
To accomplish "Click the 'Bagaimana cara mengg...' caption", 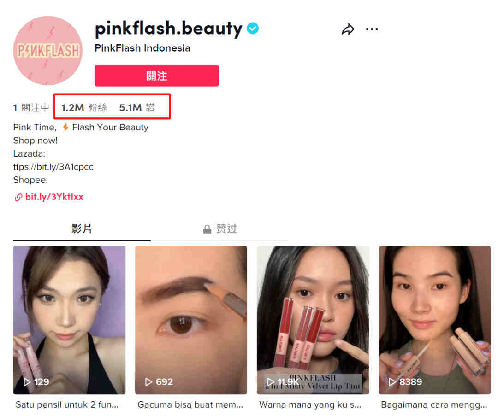I will 434,405.
